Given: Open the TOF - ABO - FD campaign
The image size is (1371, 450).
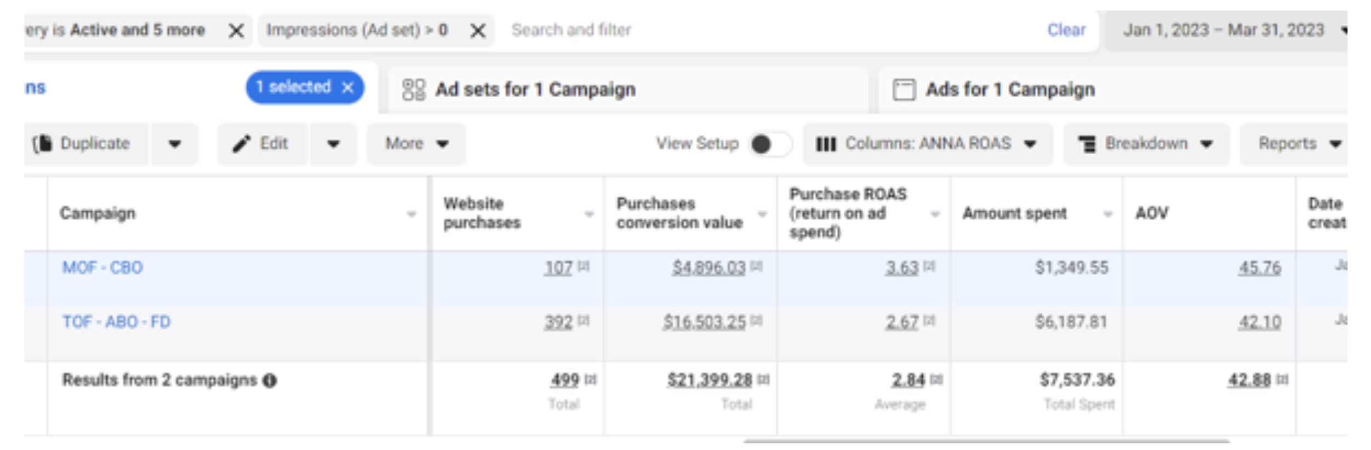Looking at the screenshot, I should click(x=116, y=322).
